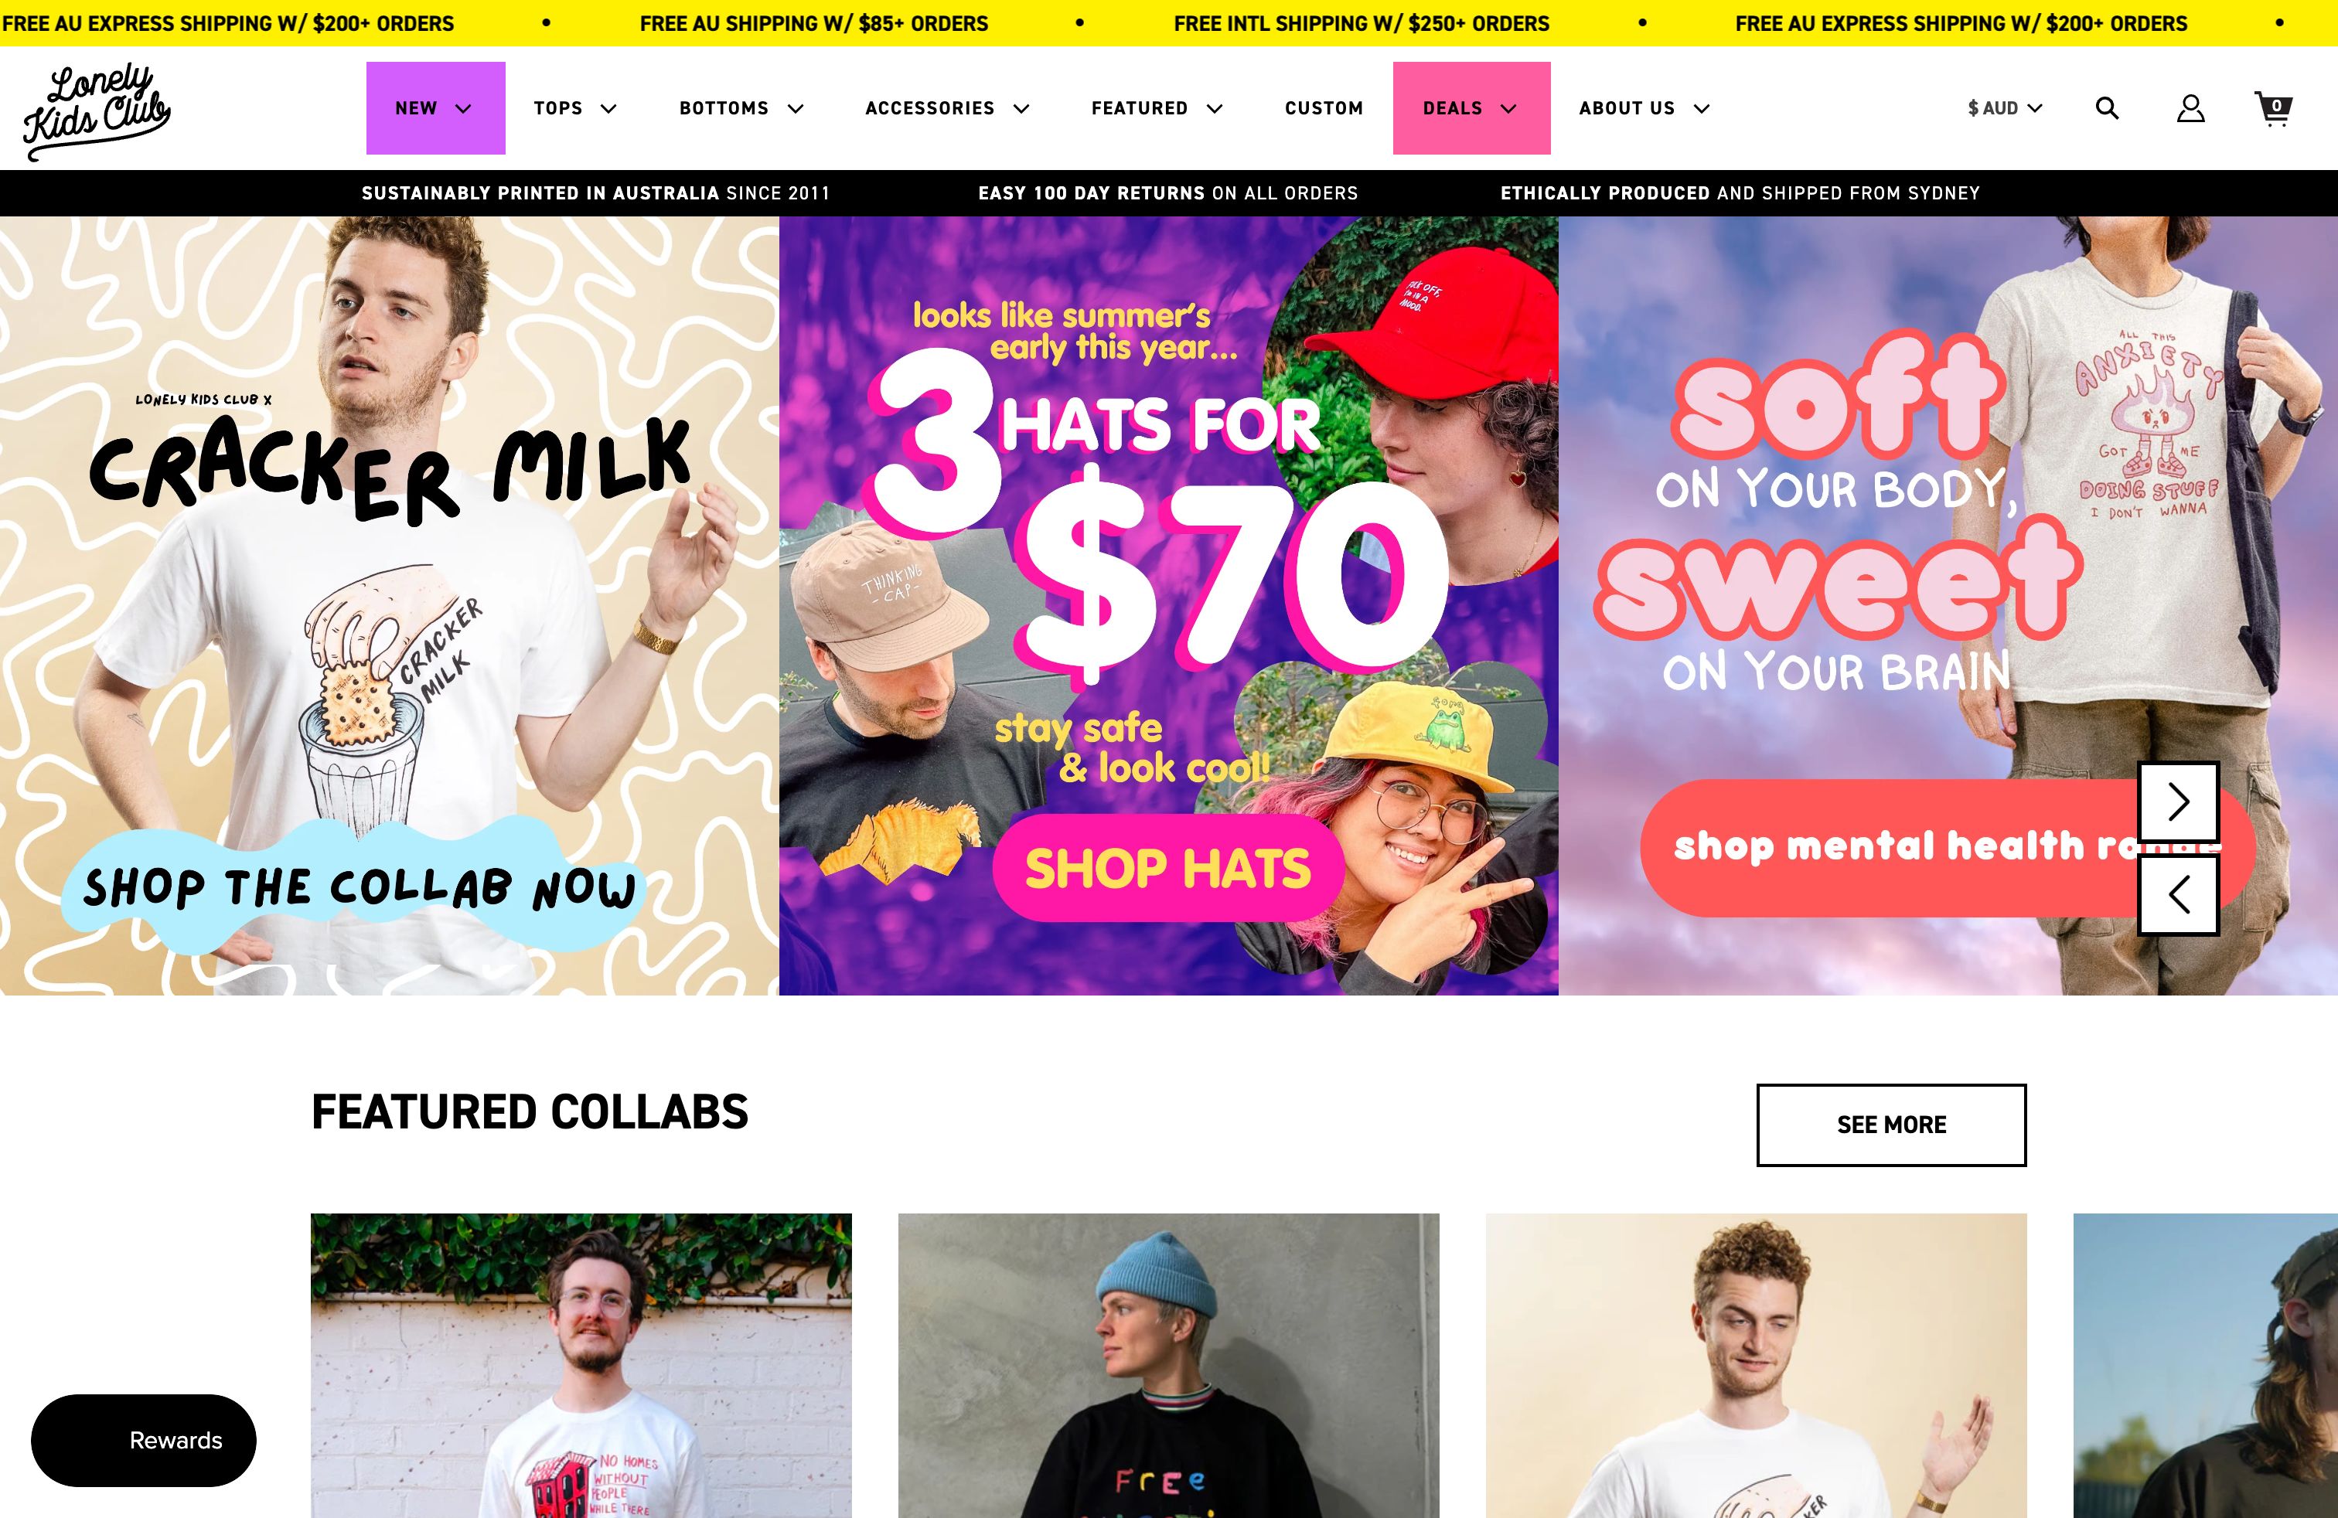Viewport: 2338px width, 1518px height.
Task: Expand the BOTTOMS dropdown
Action: click(x=741, y=108)
